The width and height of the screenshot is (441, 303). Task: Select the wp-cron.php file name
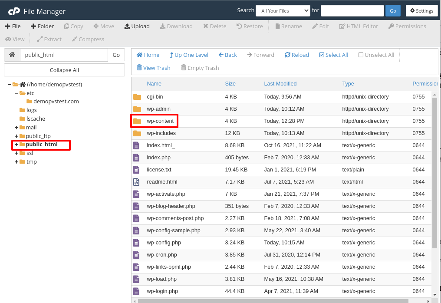[x=162, y=255]
